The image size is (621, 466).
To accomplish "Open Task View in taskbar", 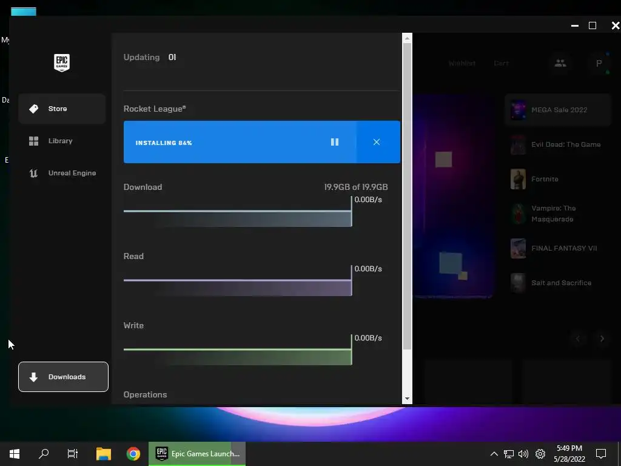I will [73, 454].
